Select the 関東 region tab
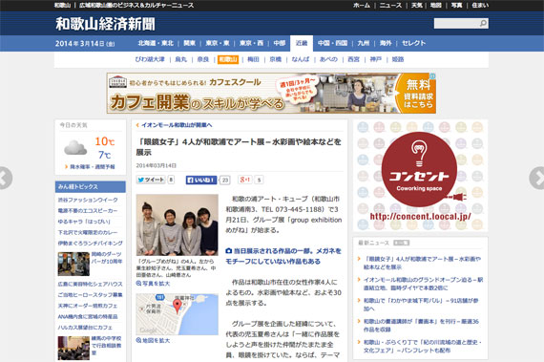544x362 pixels. pos(189,43)
